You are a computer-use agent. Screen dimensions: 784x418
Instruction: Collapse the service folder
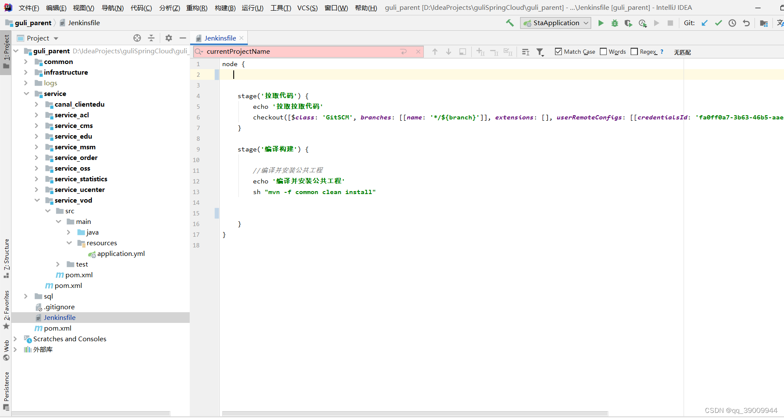tap(26, 94)
